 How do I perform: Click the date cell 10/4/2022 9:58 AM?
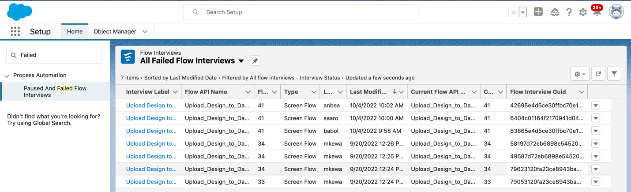pos(376,131)
